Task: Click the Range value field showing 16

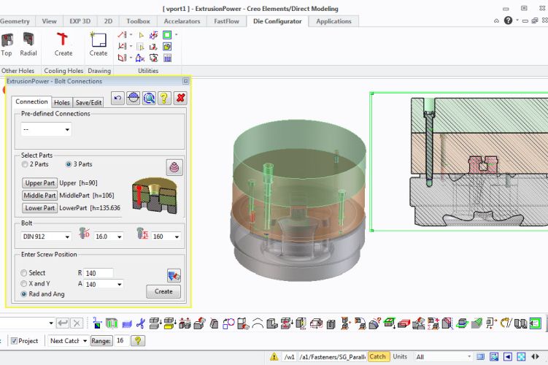Action: pos(121,340)
